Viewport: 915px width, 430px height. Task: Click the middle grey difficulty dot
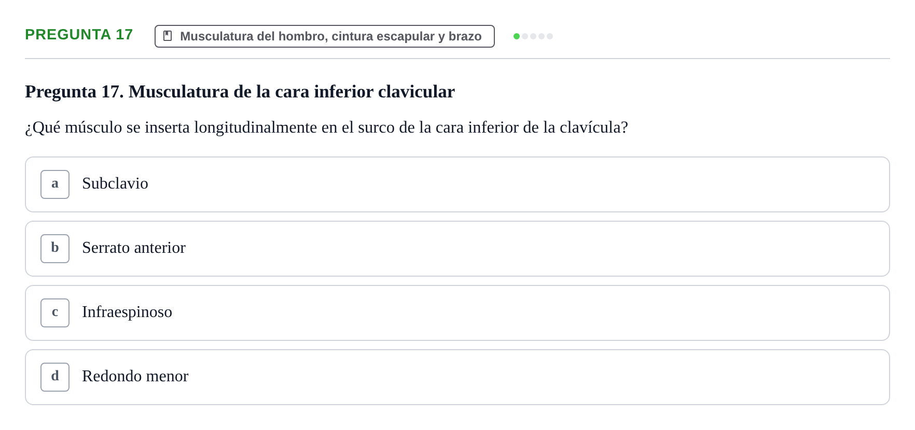[533, 36]
